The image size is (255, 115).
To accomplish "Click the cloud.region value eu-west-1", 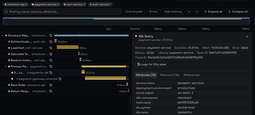I will [185, 93].
